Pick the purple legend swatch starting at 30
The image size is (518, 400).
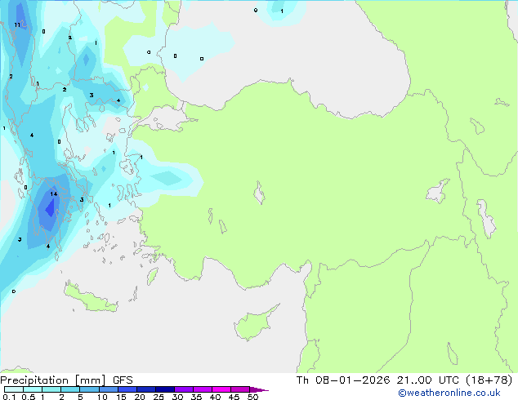[184, 389]
